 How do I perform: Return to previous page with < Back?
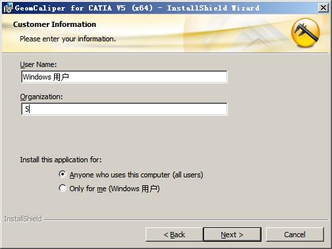point(174,235)
